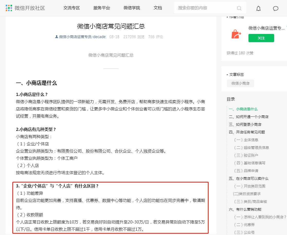Open 交流专区 menu
287x235 pixels.
coord(72,8)
